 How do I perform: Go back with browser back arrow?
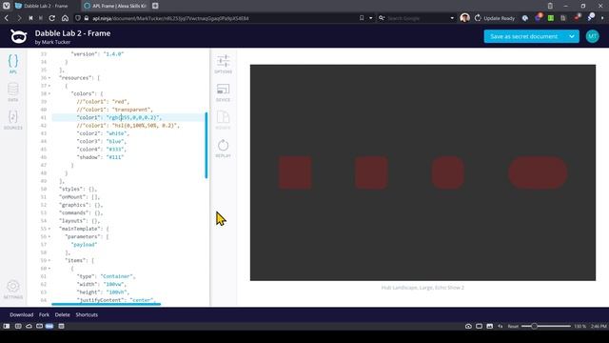pyautogui.click(x=7, y=18)
